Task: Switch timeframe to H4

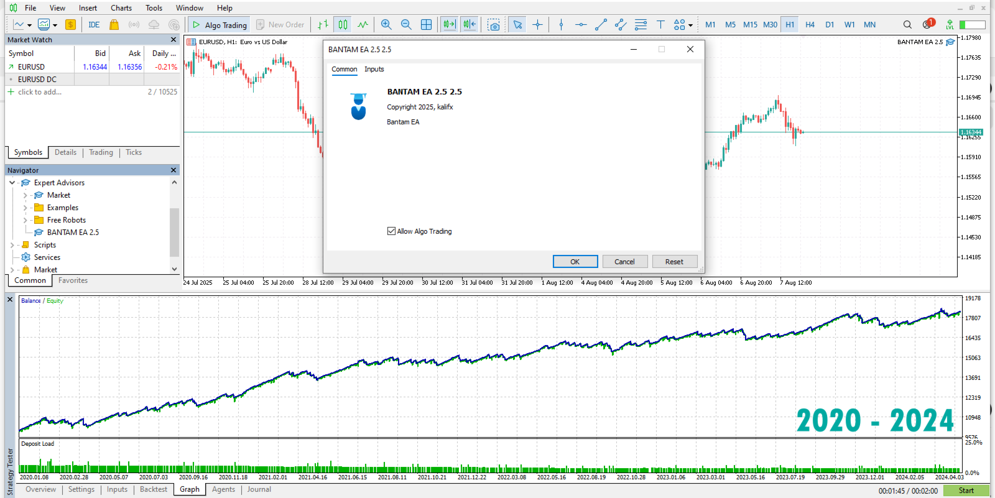Action: [x=810, y=25]
